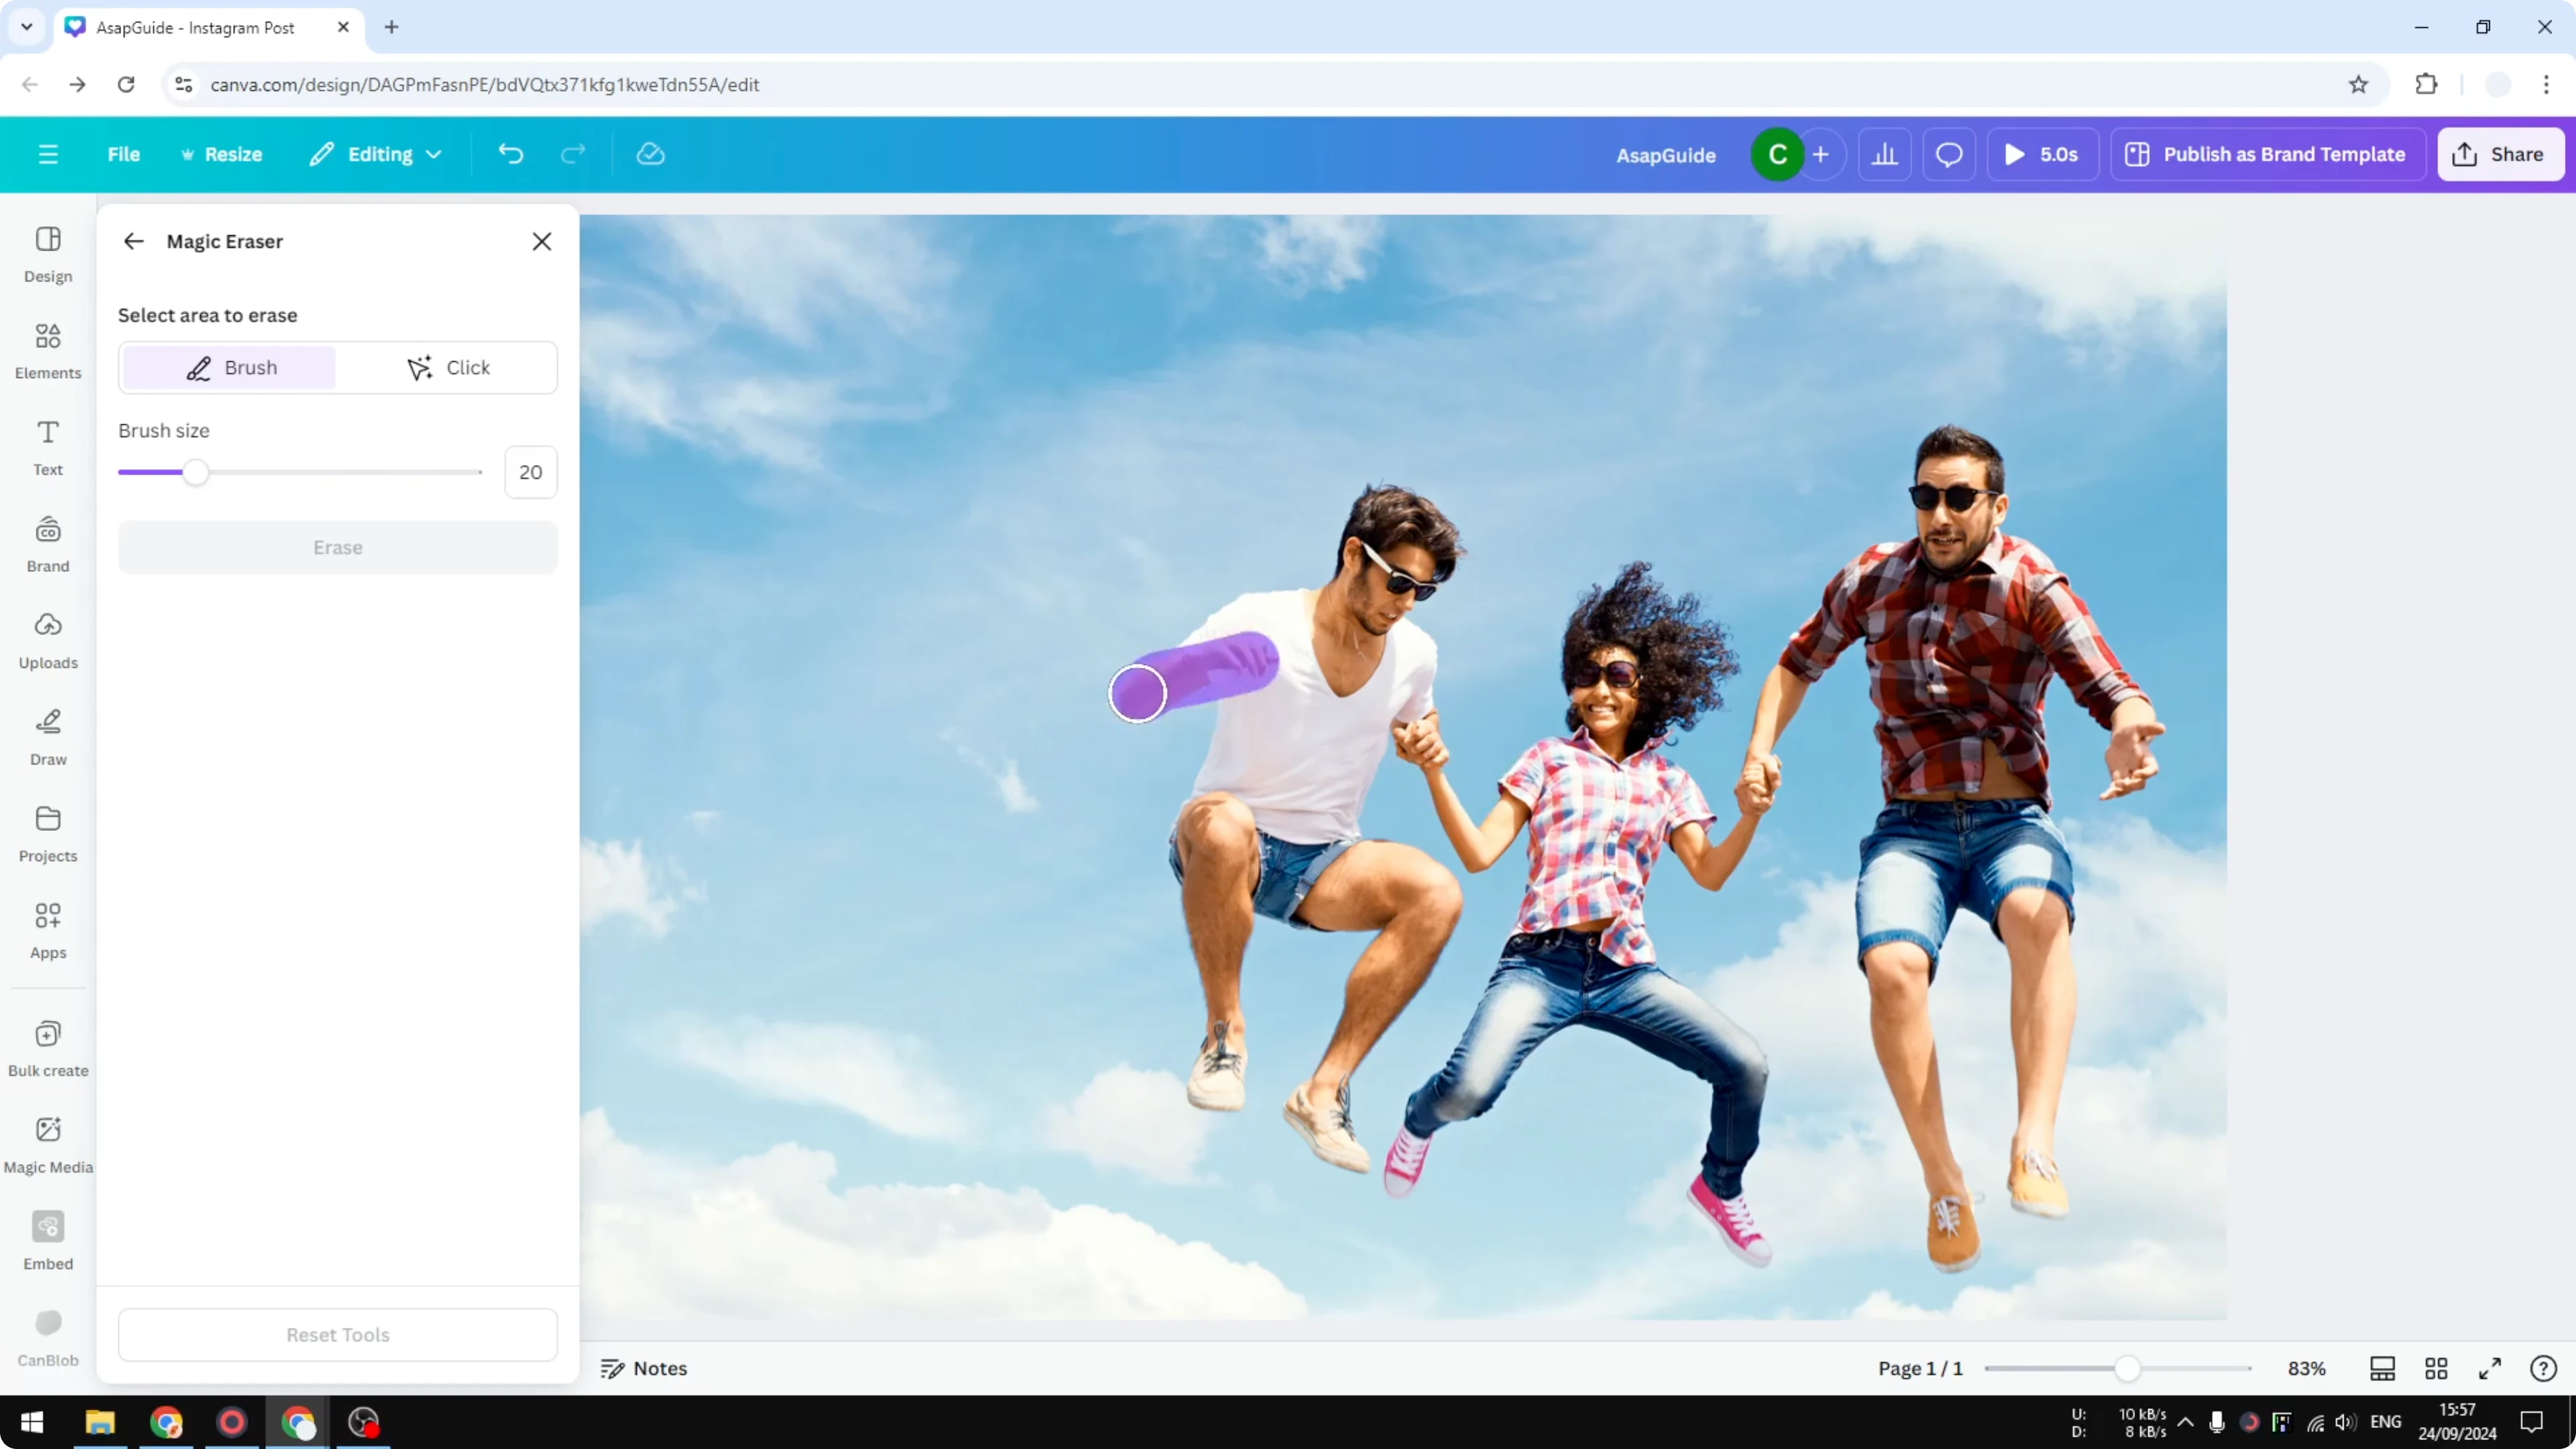
Task: Click the Brush size slider handle
Action: (x=196, y=472)
